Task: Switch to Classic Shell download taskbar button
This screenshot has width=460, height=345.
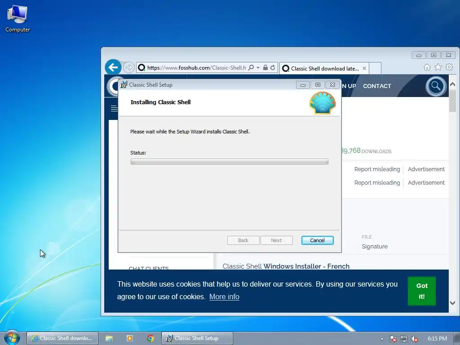Action: click(62, 338)
